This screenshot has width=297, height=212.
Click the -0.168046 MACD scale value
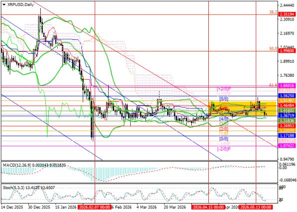coord(288,180)
